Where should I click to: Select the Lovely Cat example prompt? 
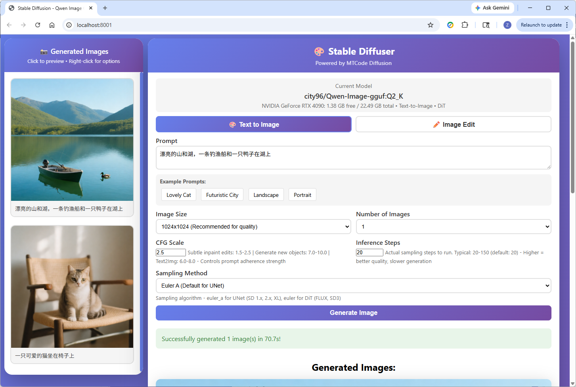pyautogui.click(x=179, y=195)
